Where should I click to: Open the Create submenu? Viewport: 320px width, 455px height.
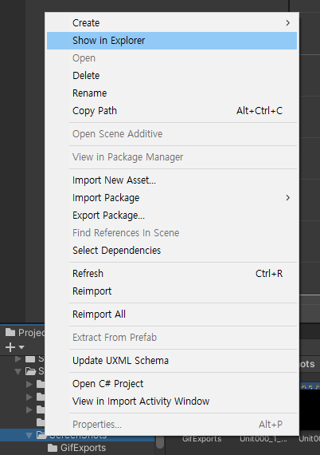(172, 23)
